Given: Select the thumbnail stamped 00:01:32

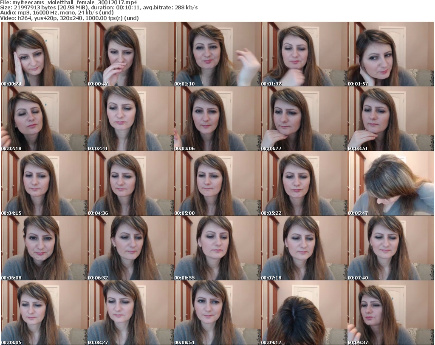Looking at the screenshot, I should point(304,54).
